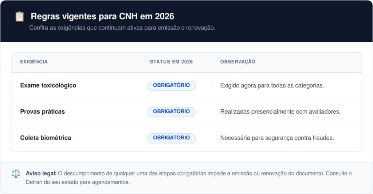
Task: Click the OBRIGATÓRIO badge for Coleta biométrica
Action: pyautogui.click(x=172, y=138)
